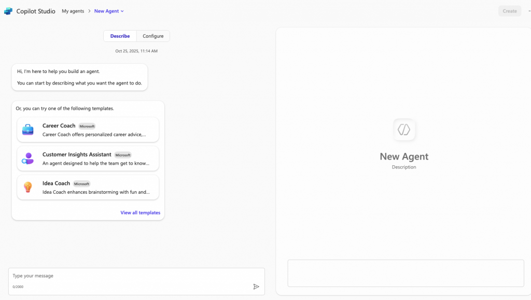The image size is (531, 300).
Task: Open the View all templates link
Action: (x=140, y=212)
